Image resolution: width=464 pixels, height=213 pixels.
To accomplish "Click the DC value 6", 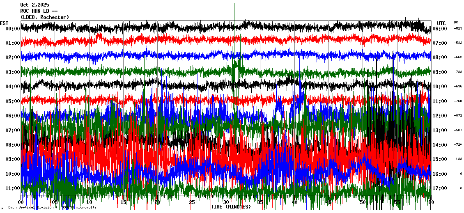I will (461, 174).
